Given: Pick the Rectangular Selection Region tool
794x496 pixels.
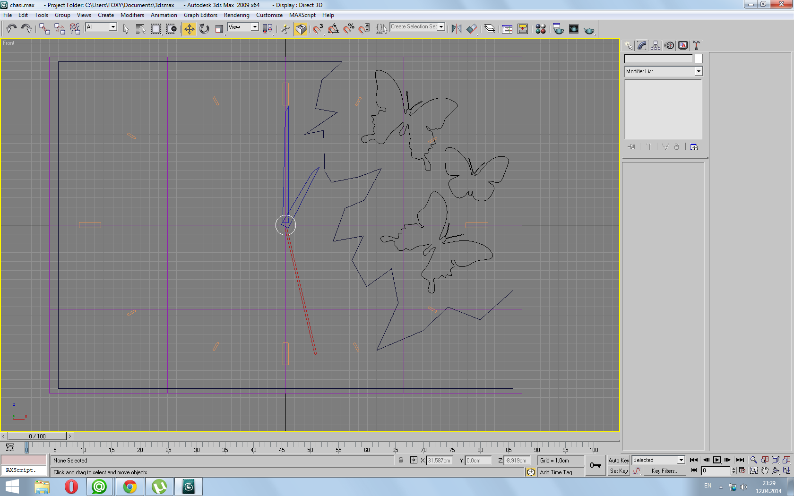Looking at the screenshot, I should pyautogui.click(x=156, y=29).
